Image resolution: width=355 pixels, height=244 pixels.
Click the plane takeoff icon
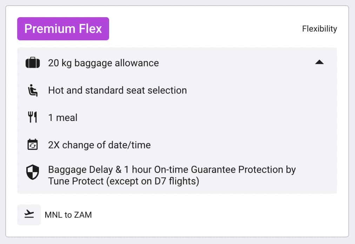coord(29,215)
